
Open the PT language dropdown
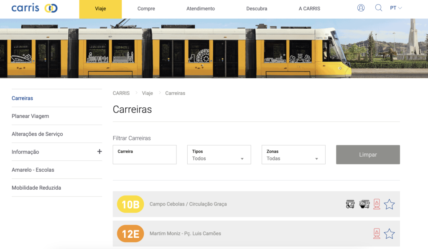396,8
